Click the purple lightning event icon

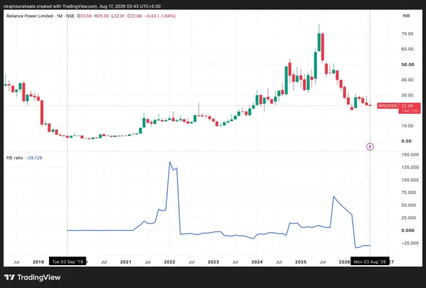[x=370, y=147]
